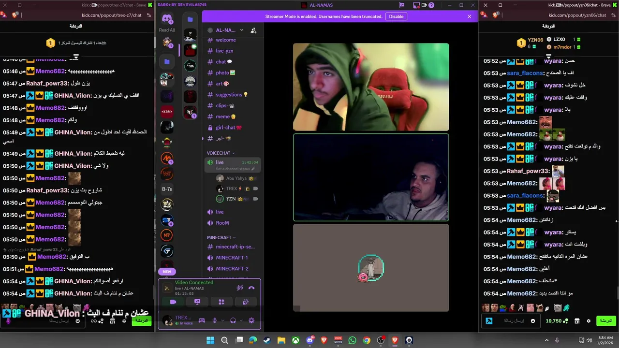This screenshot has width=619, height=348.
Task: Open Discord direct messages home icon
Action: click(167, 19)
